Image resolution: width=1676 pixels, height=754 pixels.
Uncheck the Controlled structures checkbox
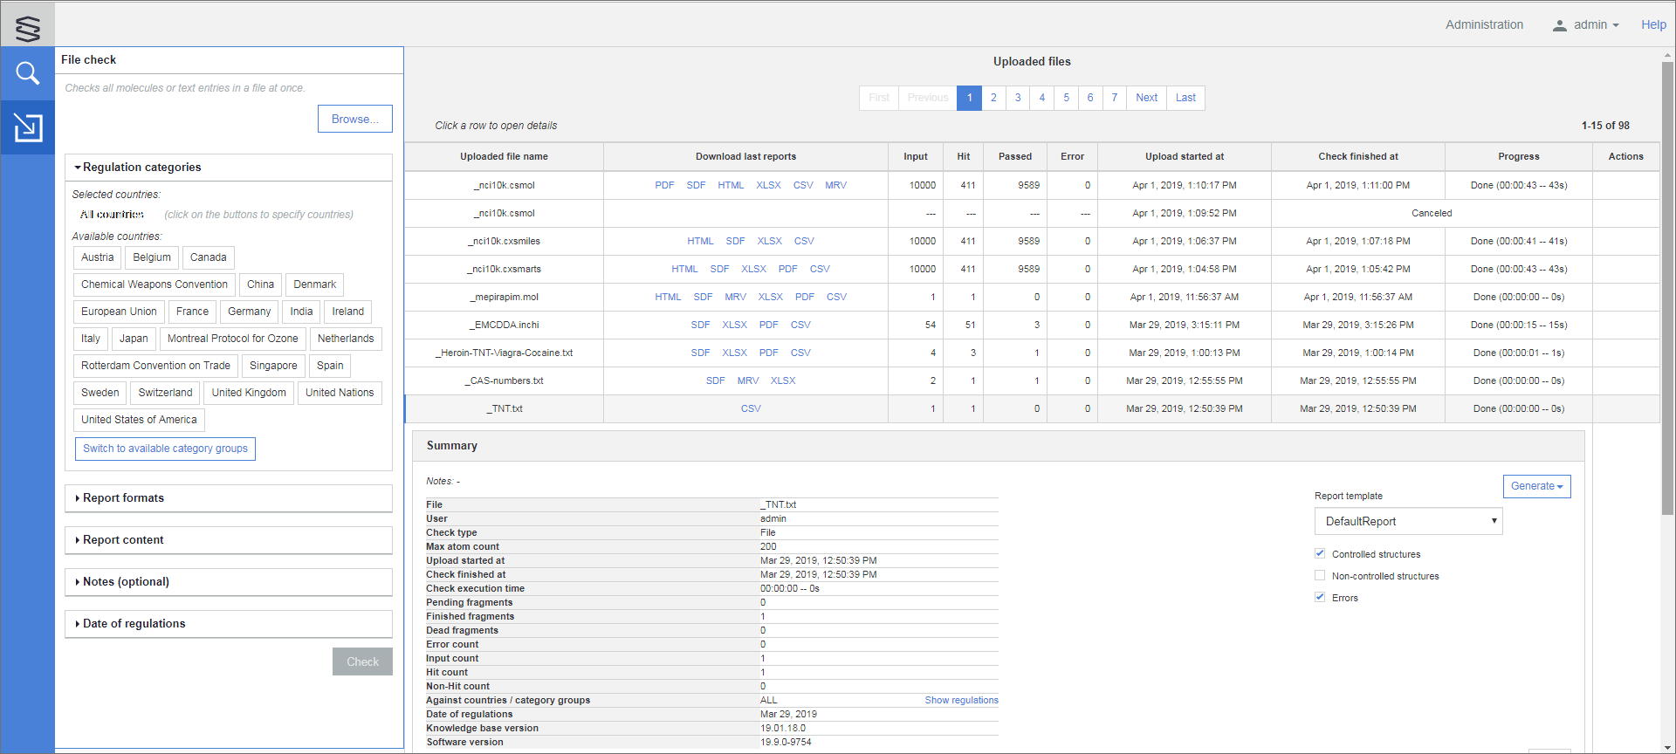1320,554
